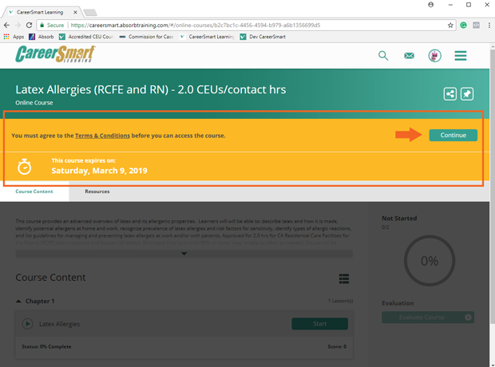Open the messages envelope icon
This screenshot has width=495, height=367.
(409, 56)
